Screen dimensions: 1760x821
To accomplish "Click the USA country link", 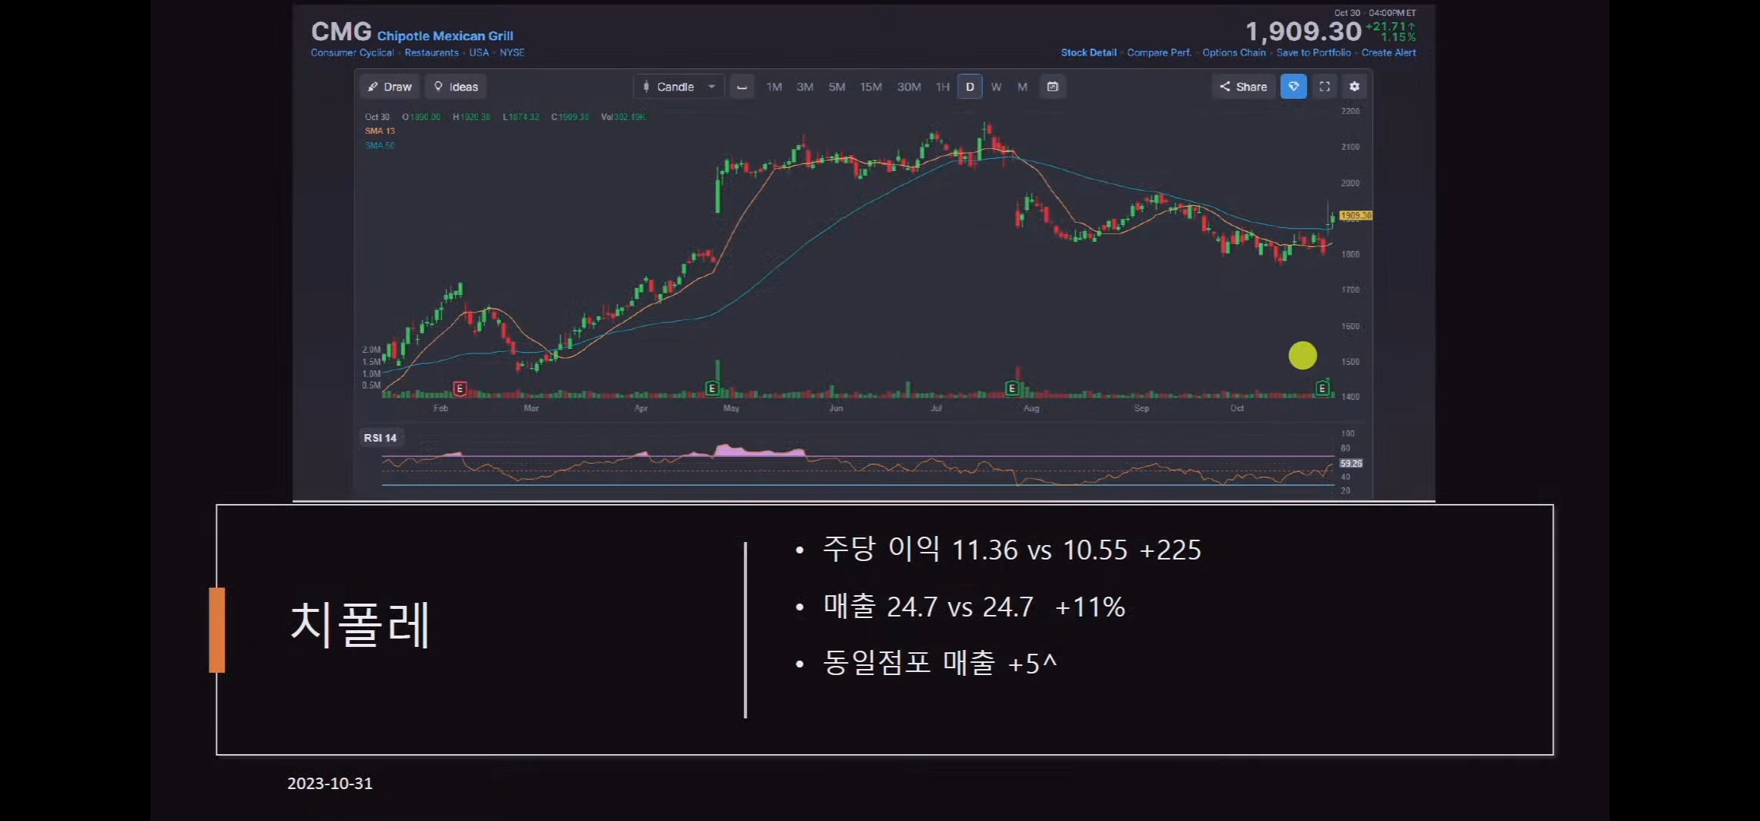I will tap(479, 52).
